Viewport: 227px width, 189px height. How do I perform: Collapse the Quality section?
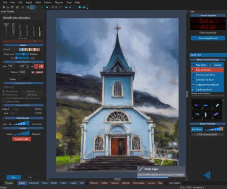(x=3, y=128)
